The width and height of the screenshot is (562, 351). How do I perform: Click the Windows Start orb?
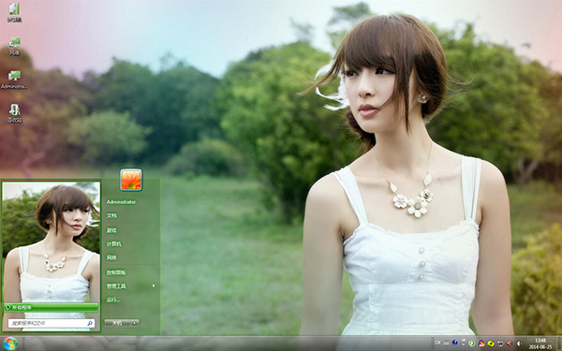tap(10, 344)
